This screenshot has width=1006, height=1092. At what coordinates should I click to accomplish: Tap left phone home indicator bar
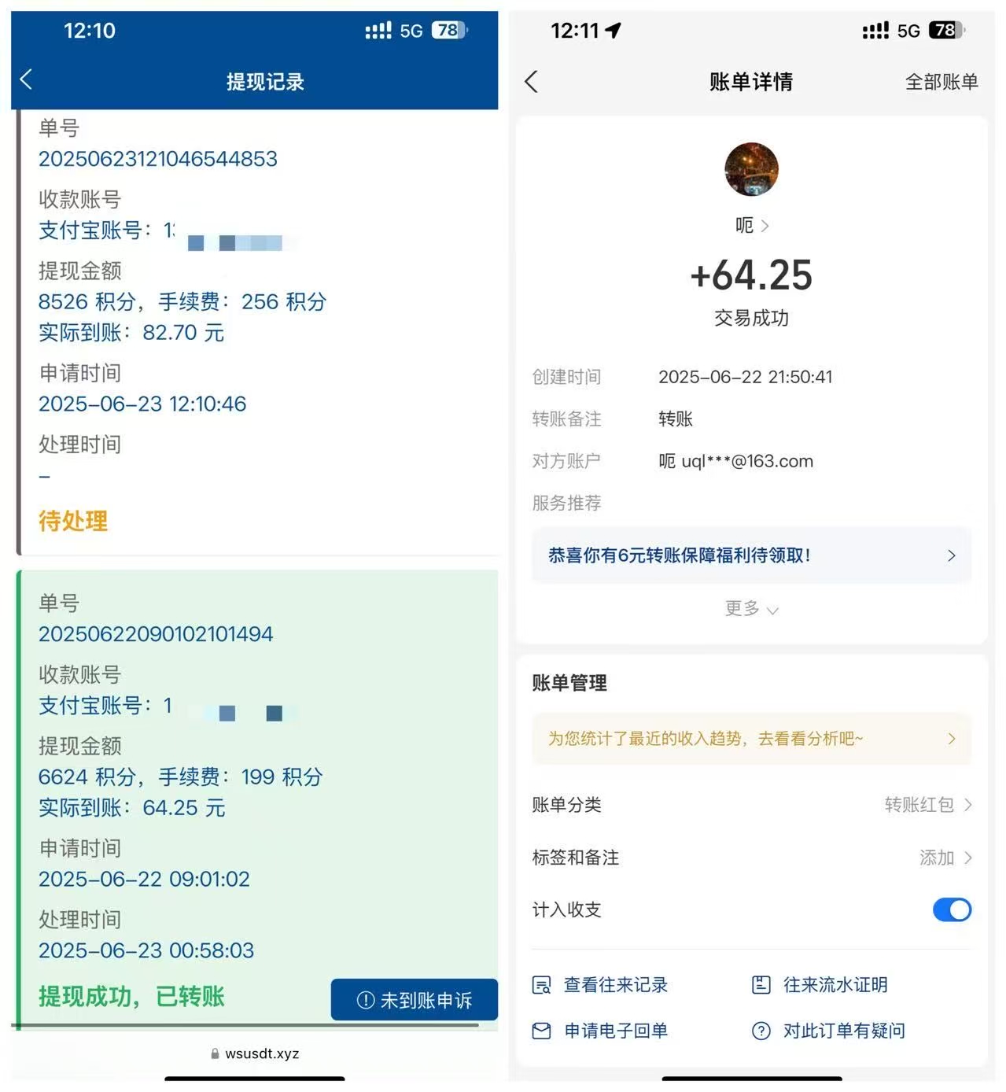coord(255,1079)
